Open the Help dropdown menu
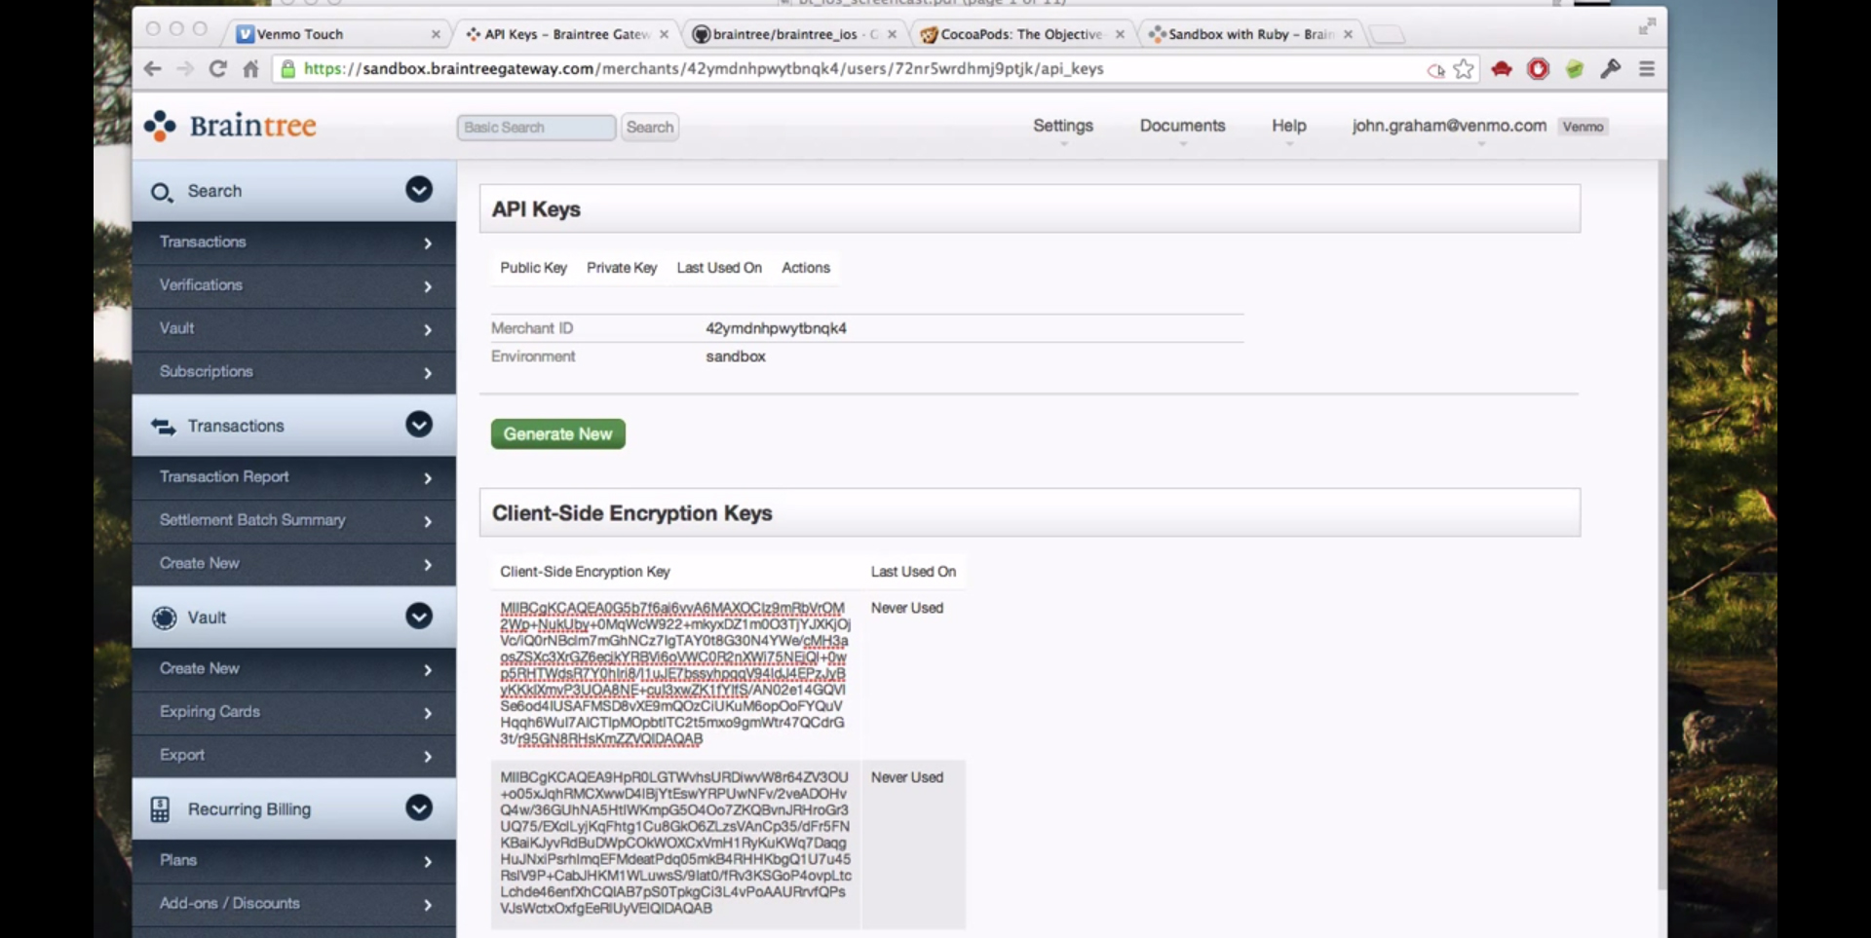The width and height of the screenshot is (1871, 938). pos(1288,126)
